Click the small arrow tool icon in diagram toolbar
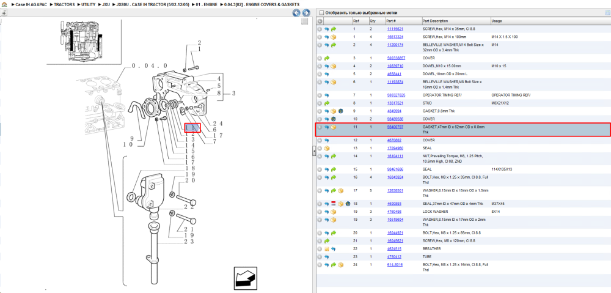The width and height of the screenshot is (611, 293). pos(4,13)
